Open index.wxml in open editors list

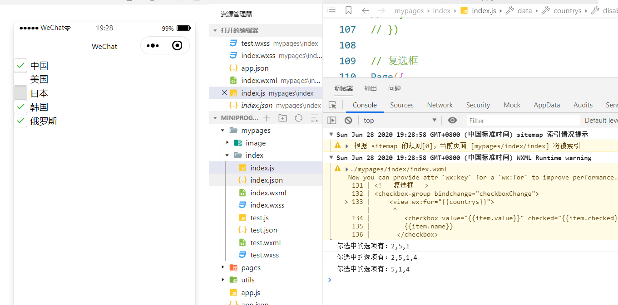(x=266, y=81)
